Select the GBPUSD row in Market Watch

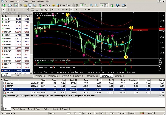point(16,35)
